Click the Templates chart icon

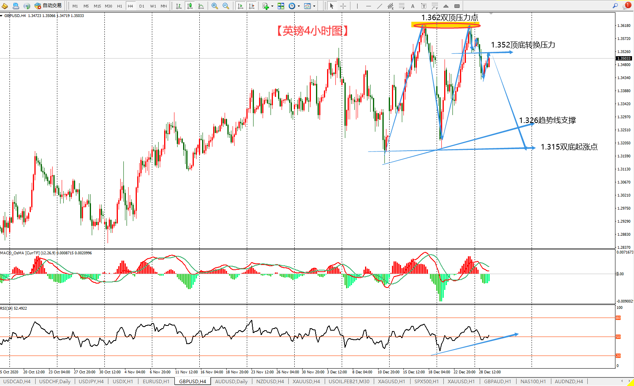point(307,6)
